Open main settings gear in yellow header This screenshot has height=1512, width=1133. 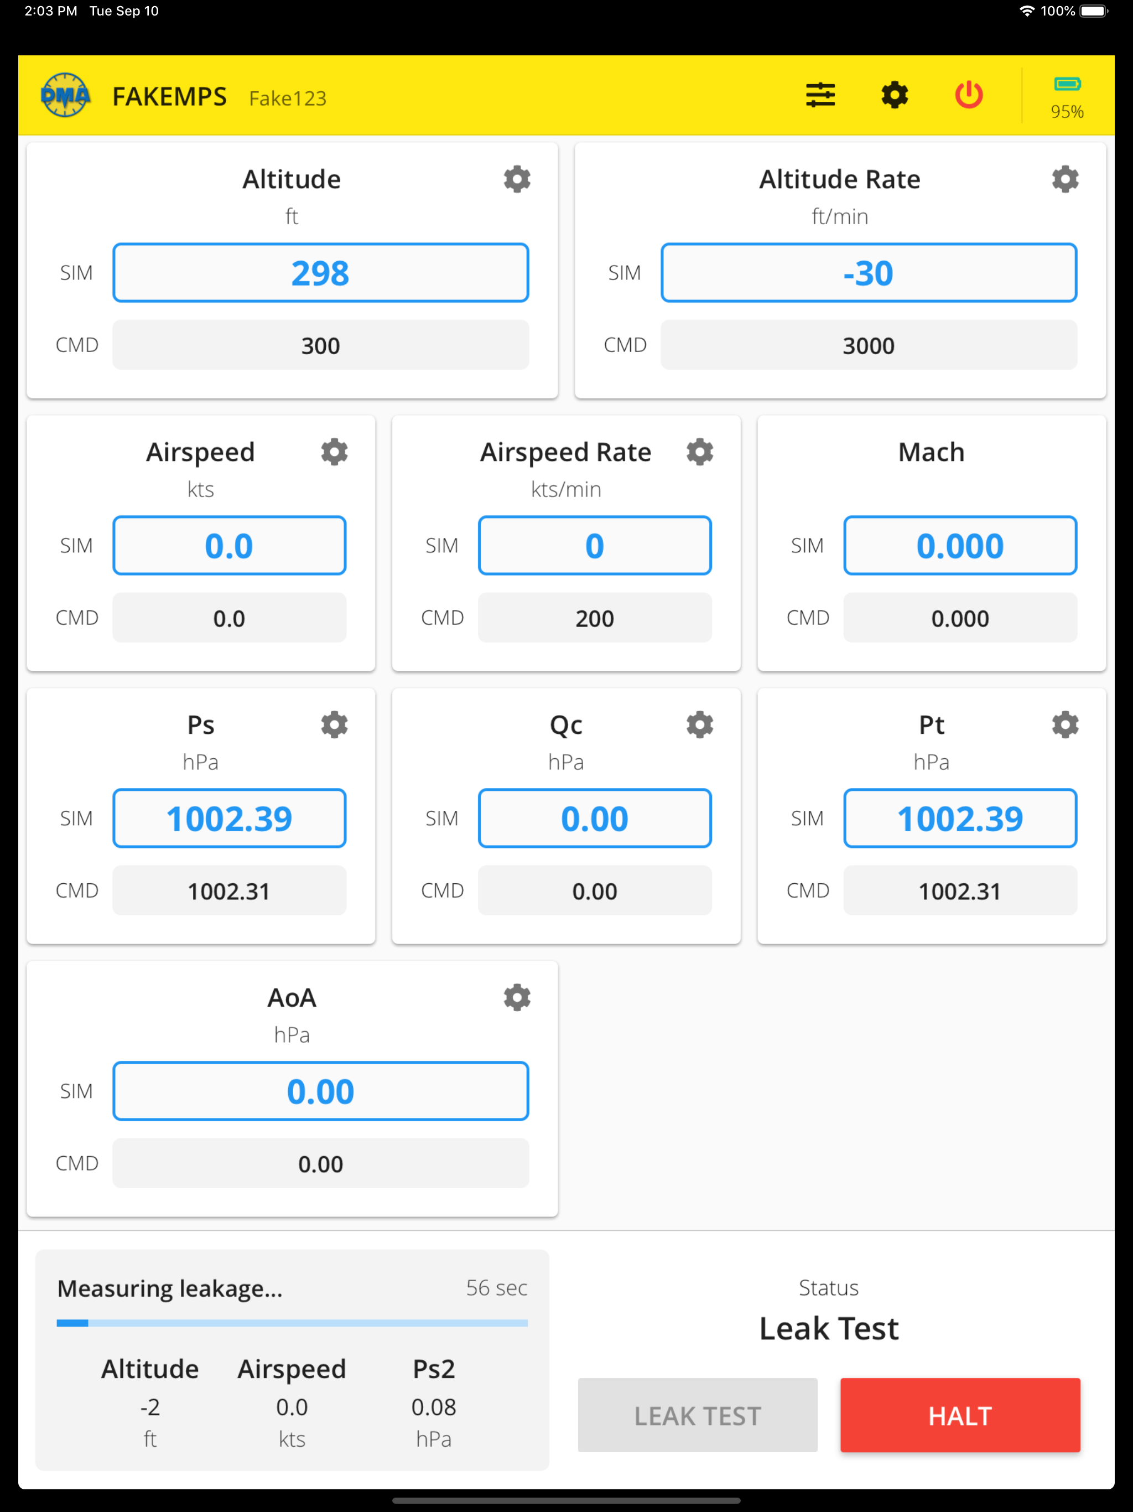pos(895,95)
